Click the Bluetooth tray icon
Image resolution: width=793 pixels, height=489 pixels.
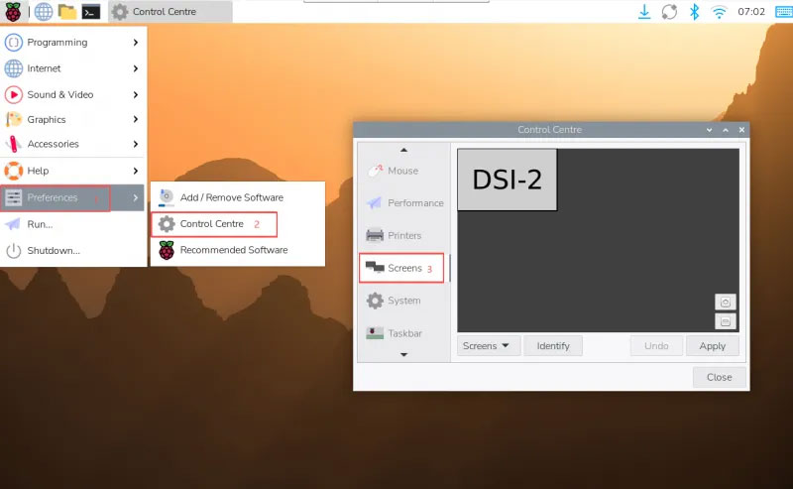(x=695, y=12)
